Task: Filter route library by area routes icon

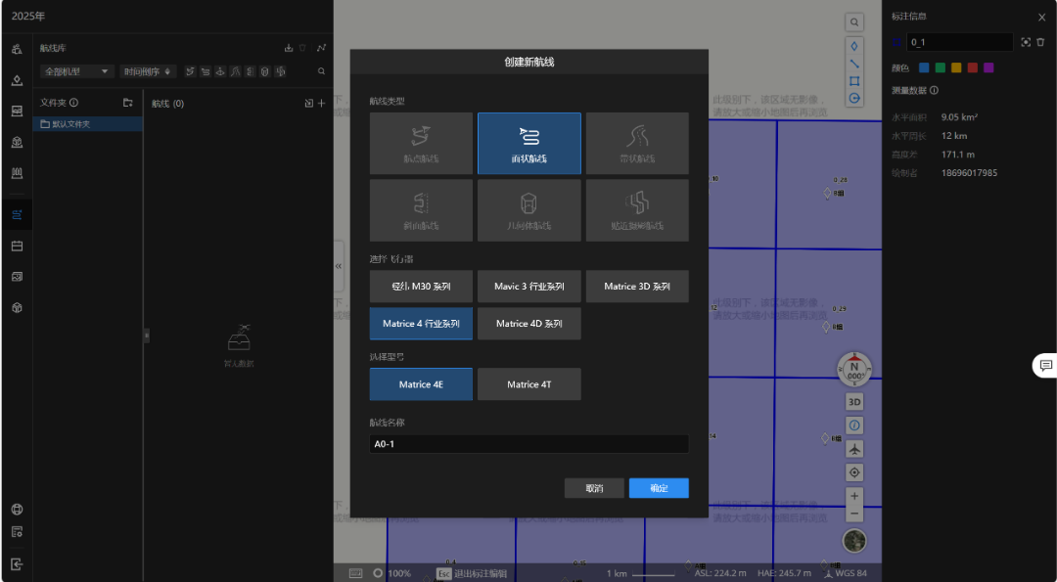Action: click(x=206, y=71)
